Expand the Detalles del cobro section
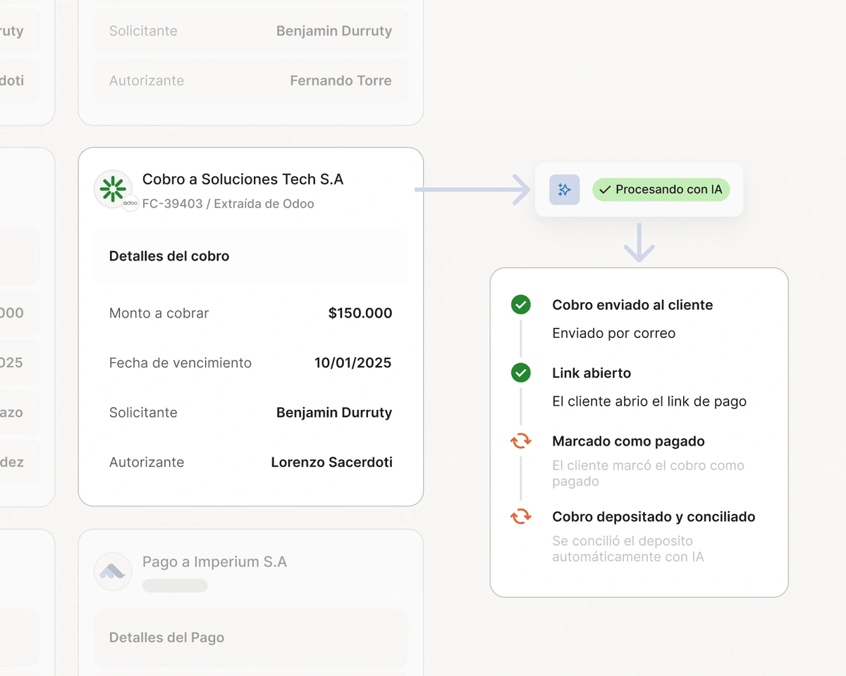Screen dimensions: 846x676 [169, 256]
